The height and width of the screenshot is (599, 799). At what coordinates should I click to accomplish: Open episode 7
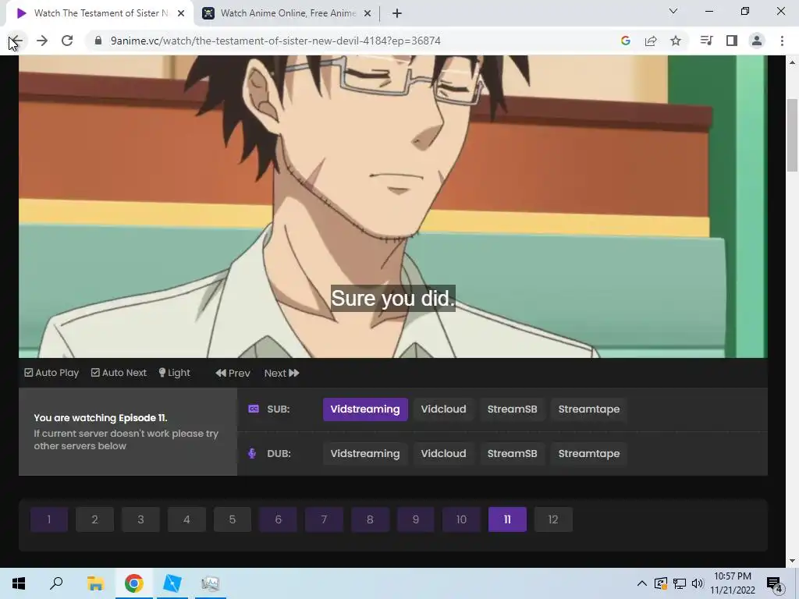click(x=324, y=519)
